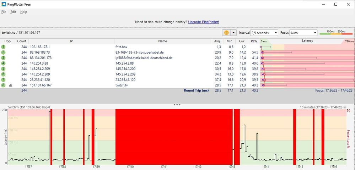Screen dimensions: 355x170
Task: Click the PingPlotter app icon in title bar
Action: coord(4,4)
